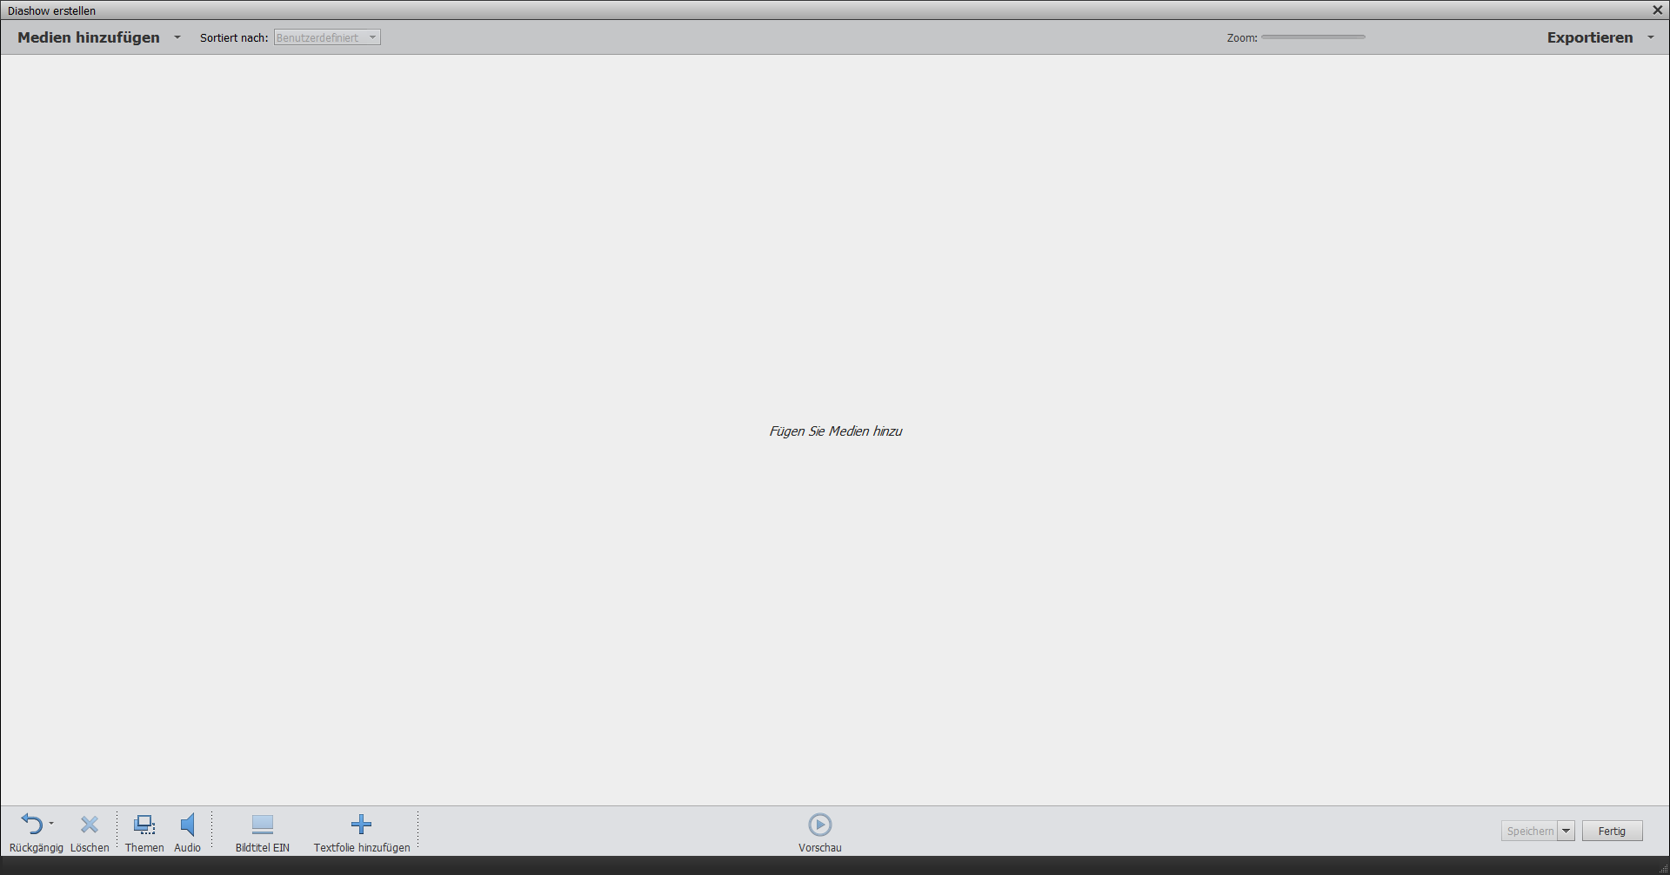Open the Exportieren menu
This screenshot has width=1670, height=875.
click(1589, 37)
